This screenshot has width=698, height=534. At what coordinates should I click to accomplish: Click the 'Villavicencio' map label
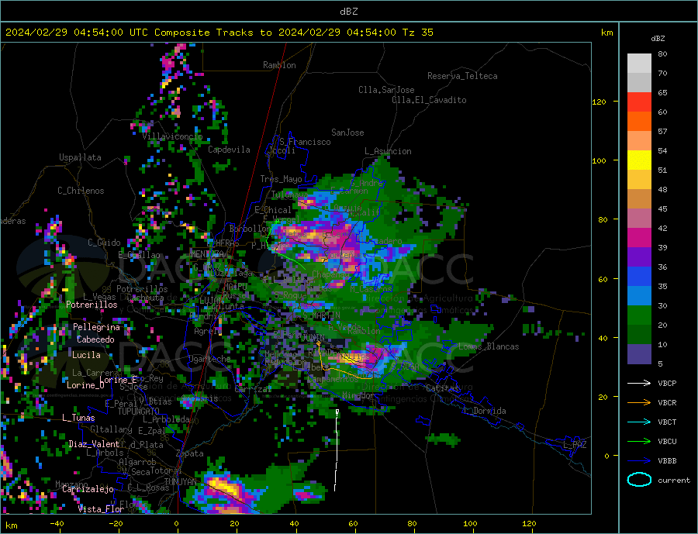pyautogui.click(x=172, y=136)
